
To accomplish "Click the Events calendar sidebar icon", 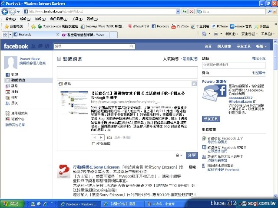I will coord(8,92).
